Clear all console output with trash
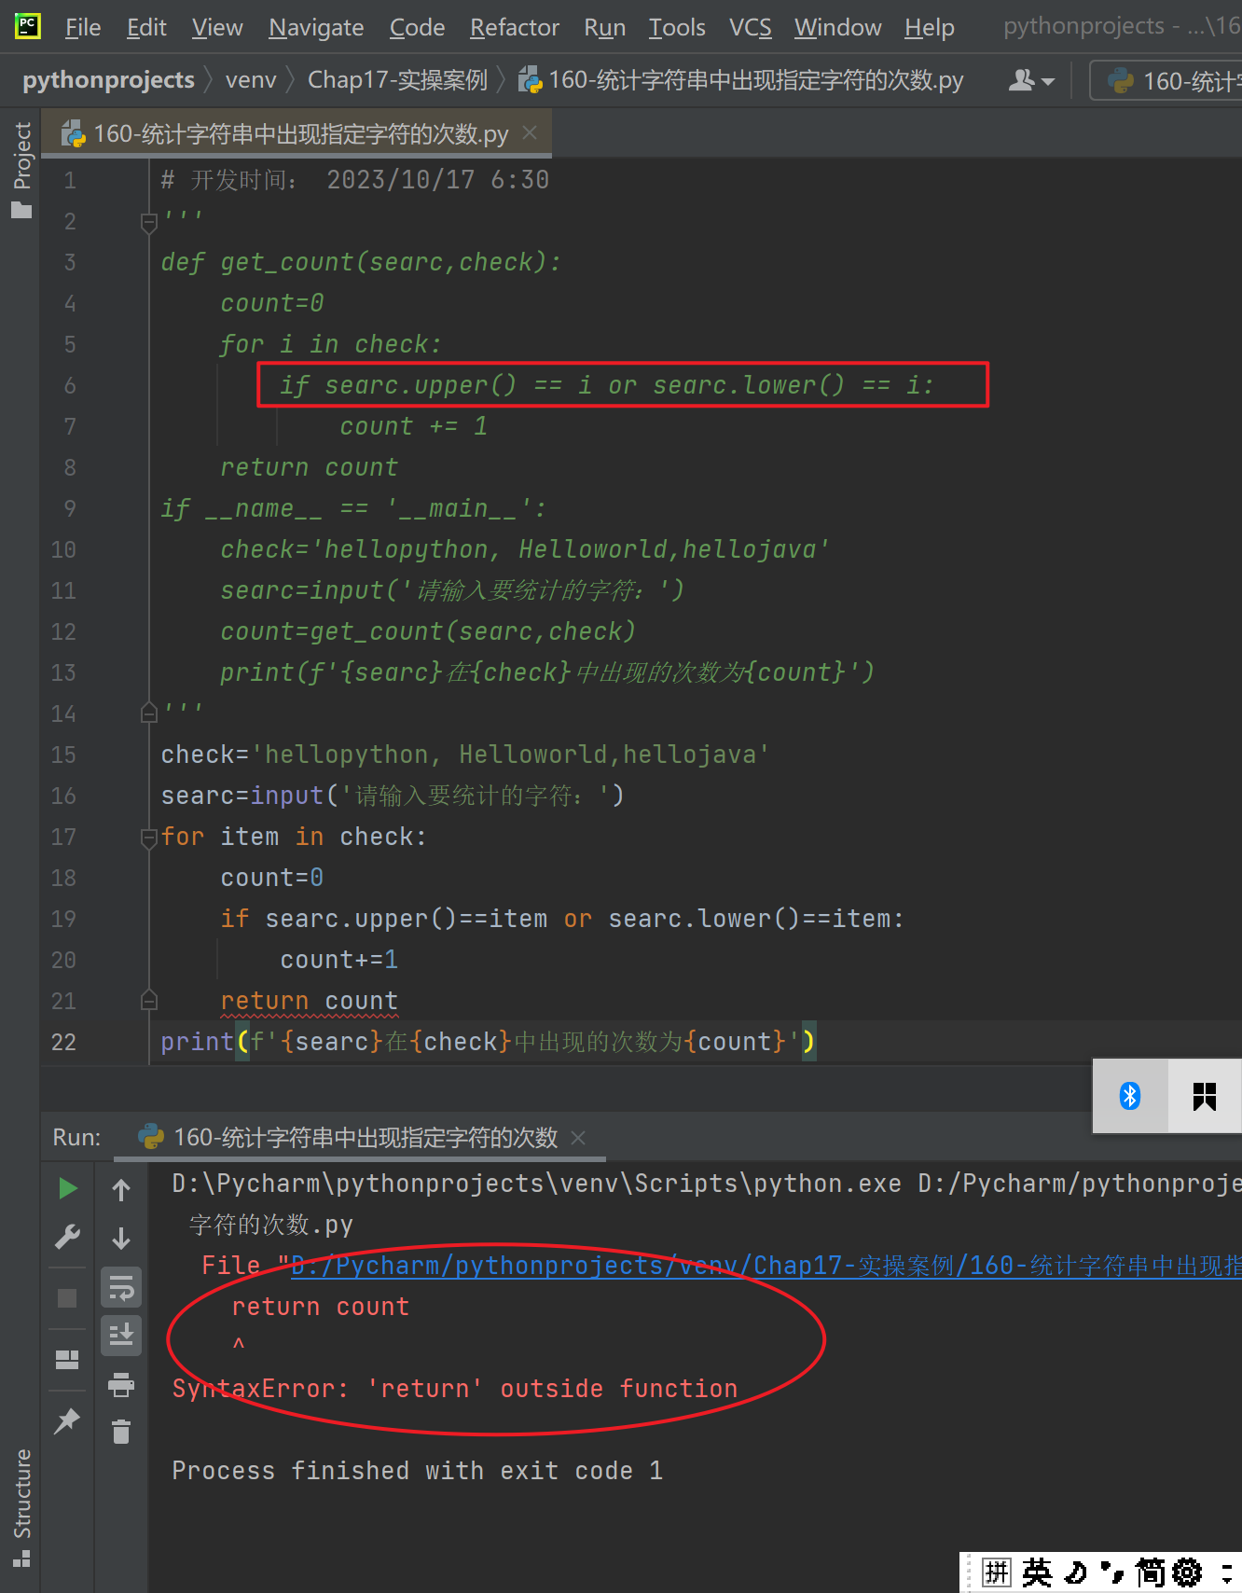This screenshot has width=1242, height=1593. pyautogui.click(x=121, y=1432)
